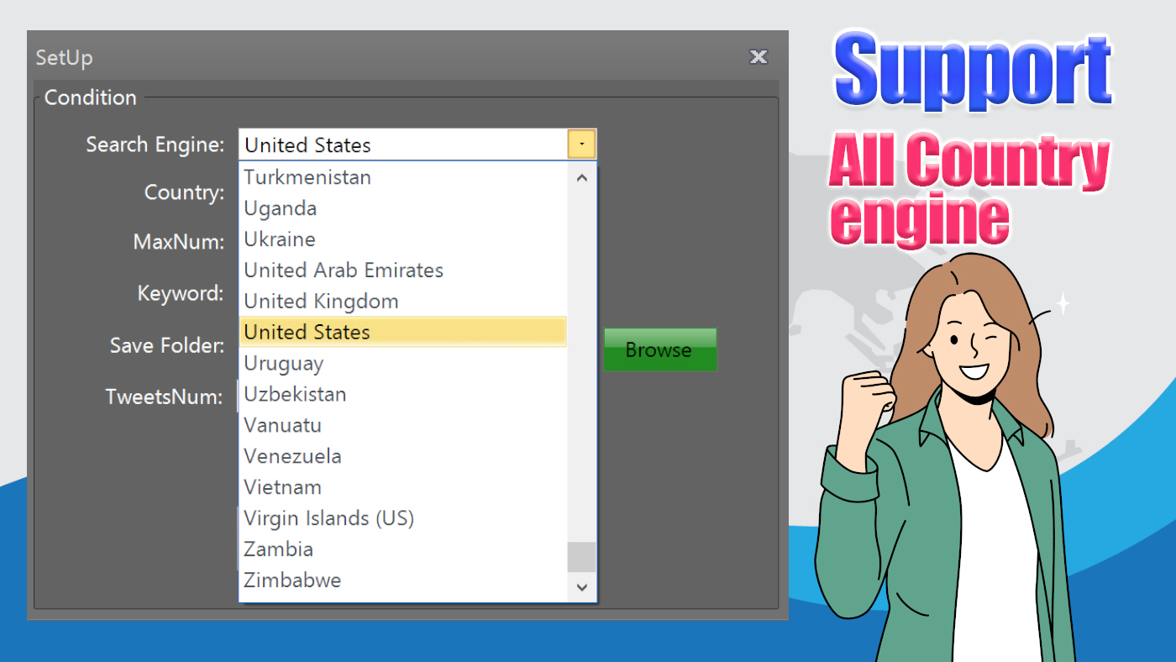Click the Browse button
Image resolution: width=1176 pixels, height=662 pixels.
[659, 349]
